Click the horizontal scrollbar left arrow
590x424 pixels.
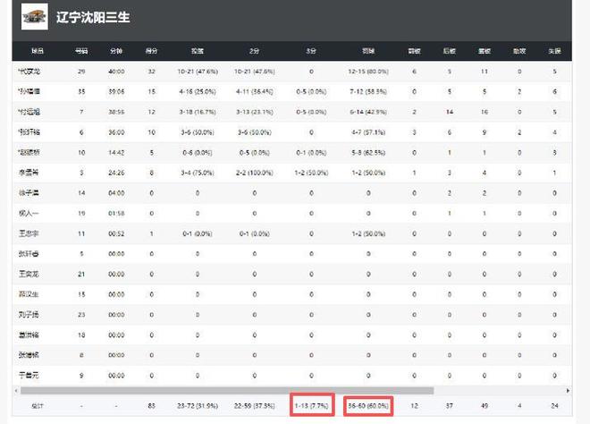click(x=16, y=391)
